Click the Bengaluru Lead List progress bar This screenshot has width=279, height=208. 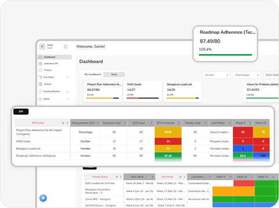click(x=182, y=98)
